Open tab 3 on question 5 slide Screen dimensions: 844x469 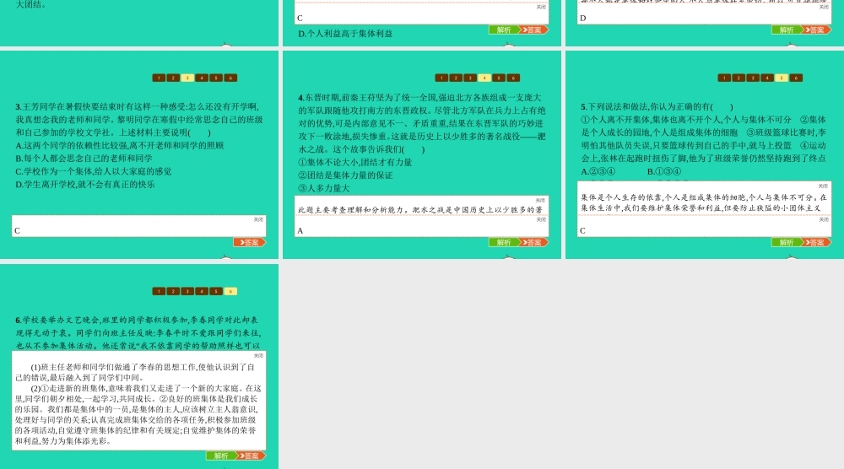(753, 78)
